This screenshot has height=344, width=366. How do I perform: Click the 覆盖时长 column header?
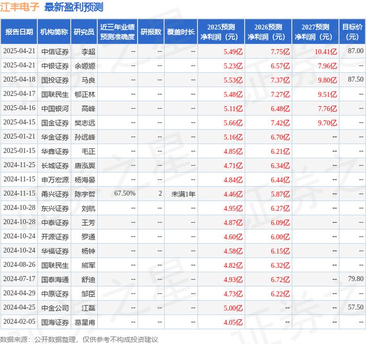click(x=181, y=32)
